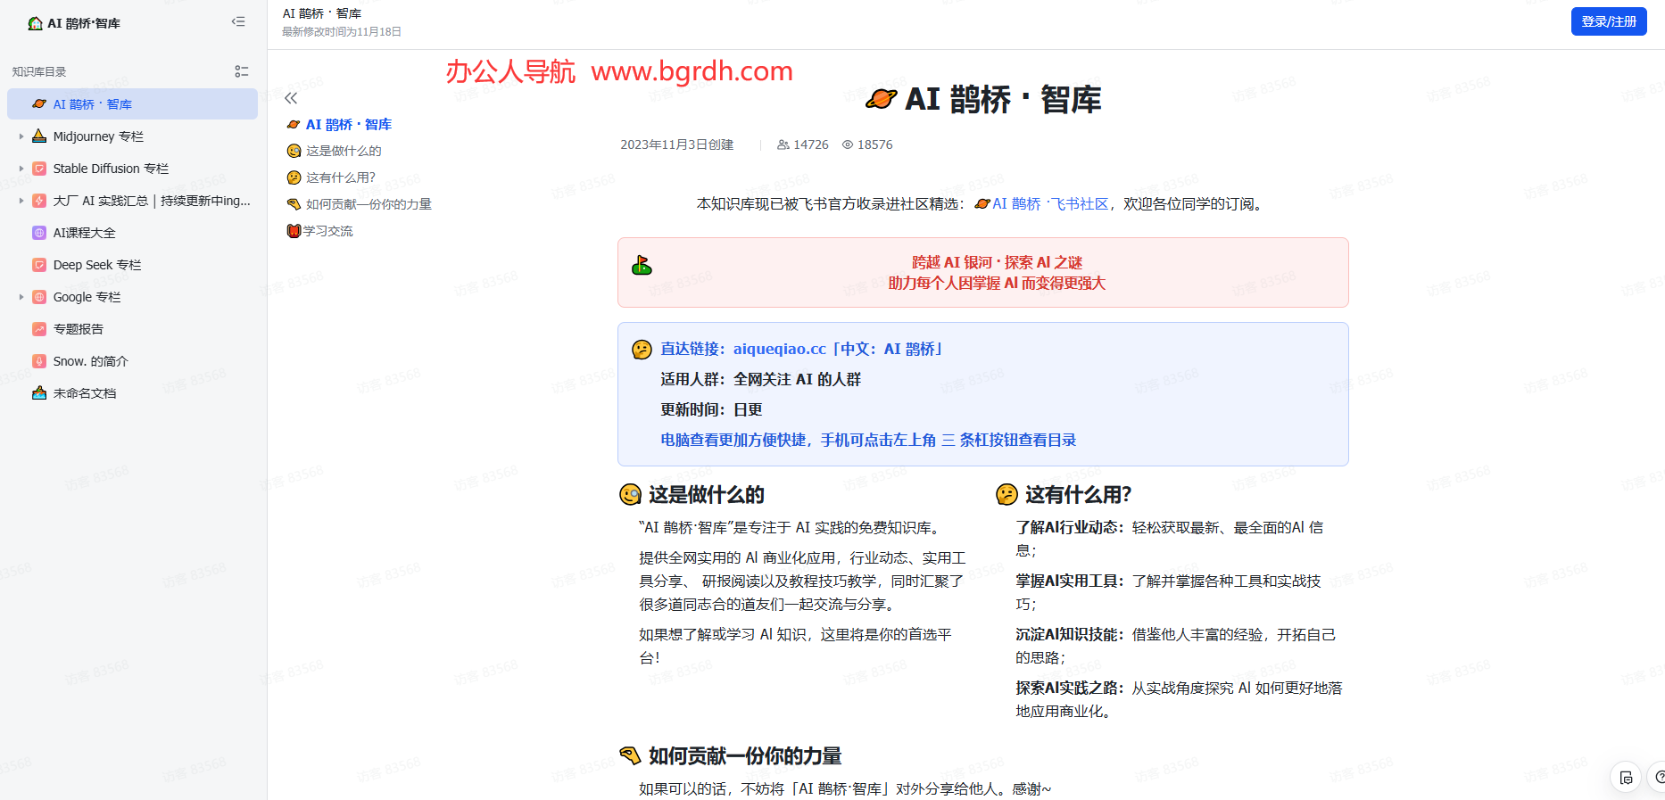The width and height of the screenshot is (1665, 800).
Task: Click the thinking face icon in blue callout
Action: click(642, 350)
